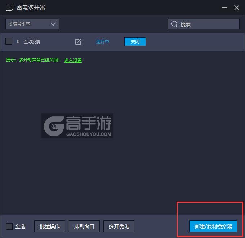The height and width of the screenshot is (238, 245).
Task: Click the 运行中 running status
Action: tap(103, 42)
